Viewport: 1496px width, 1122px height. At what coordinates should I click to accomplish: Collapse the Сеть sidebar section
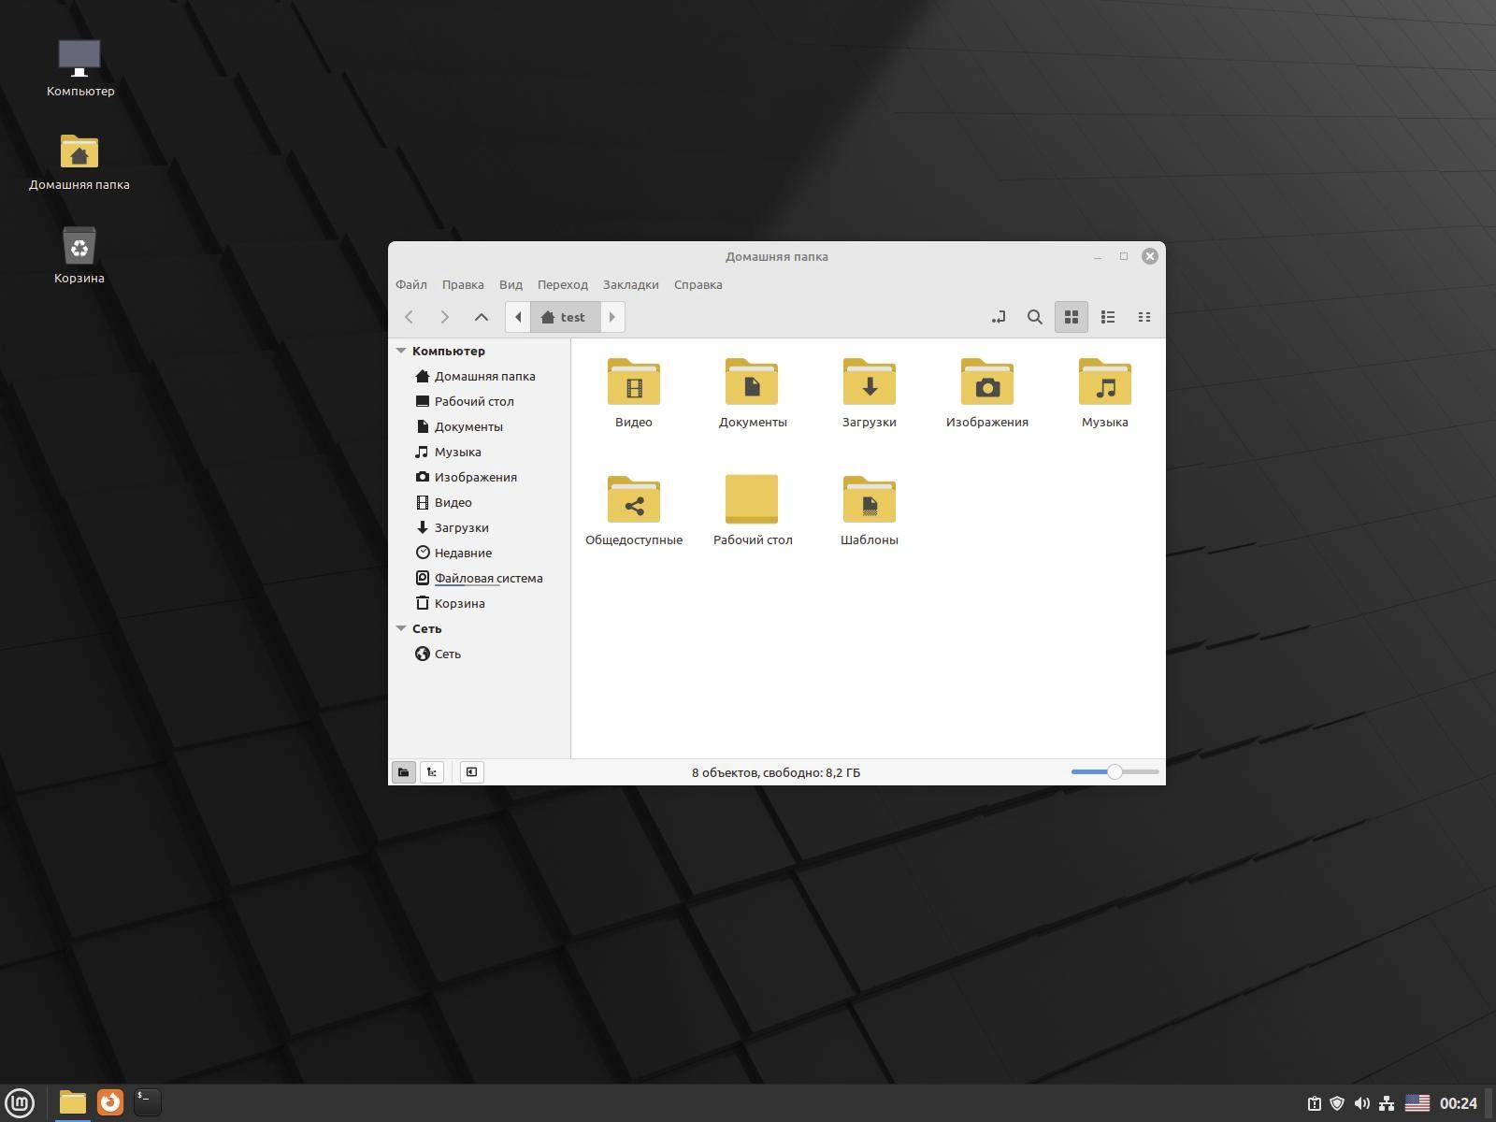coord(401,628)
